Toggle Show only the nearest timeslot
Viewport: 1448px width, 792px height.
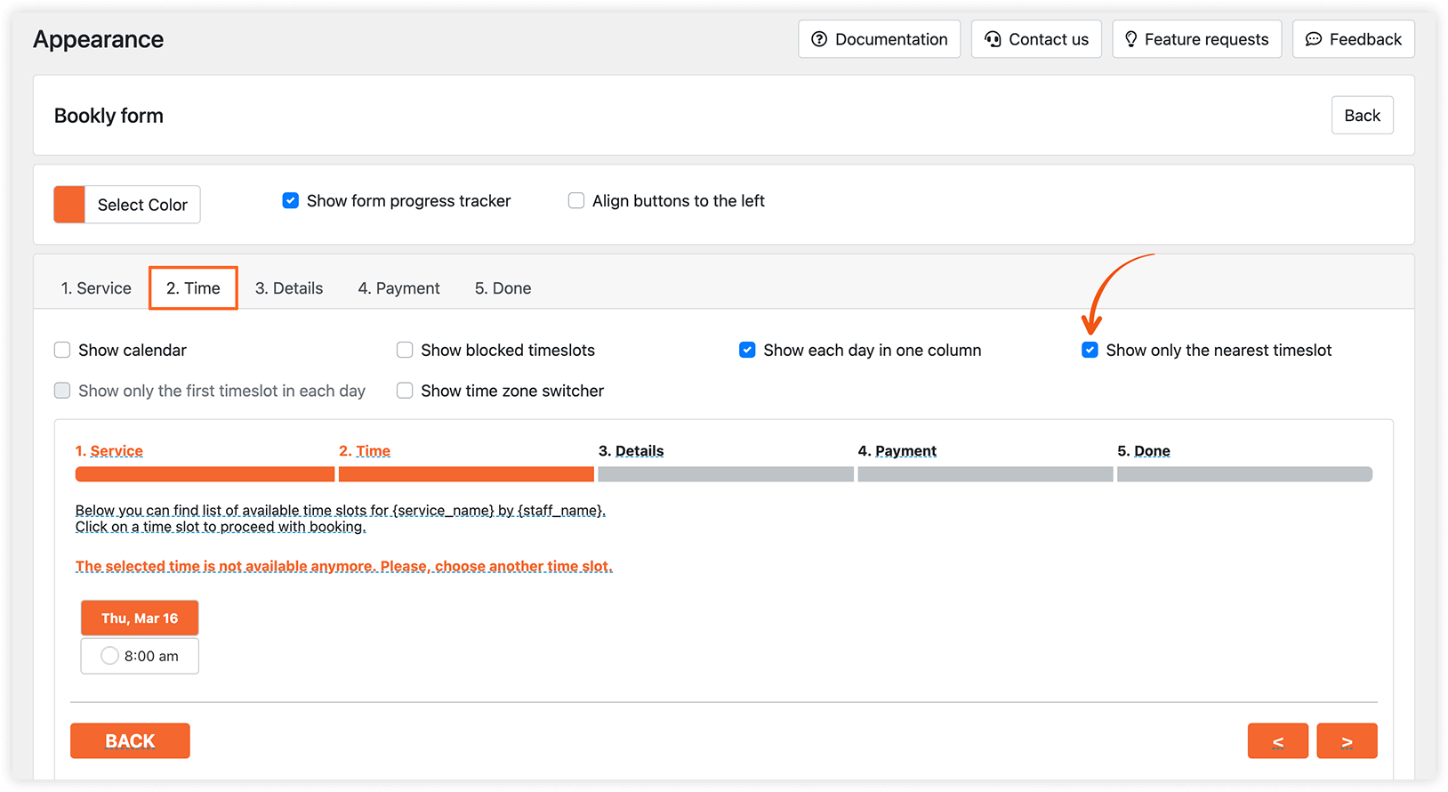coord(1090,350)
